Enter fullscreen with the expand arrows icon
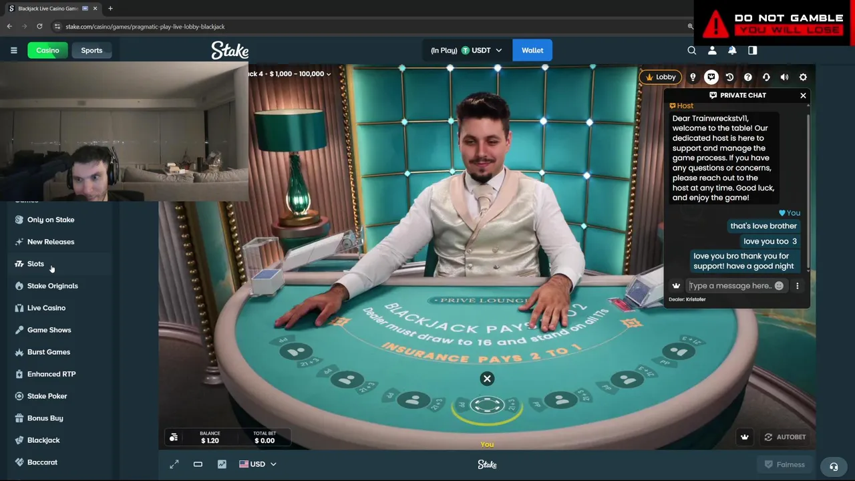Screen dimensions: 855x481 coord(174,464)
